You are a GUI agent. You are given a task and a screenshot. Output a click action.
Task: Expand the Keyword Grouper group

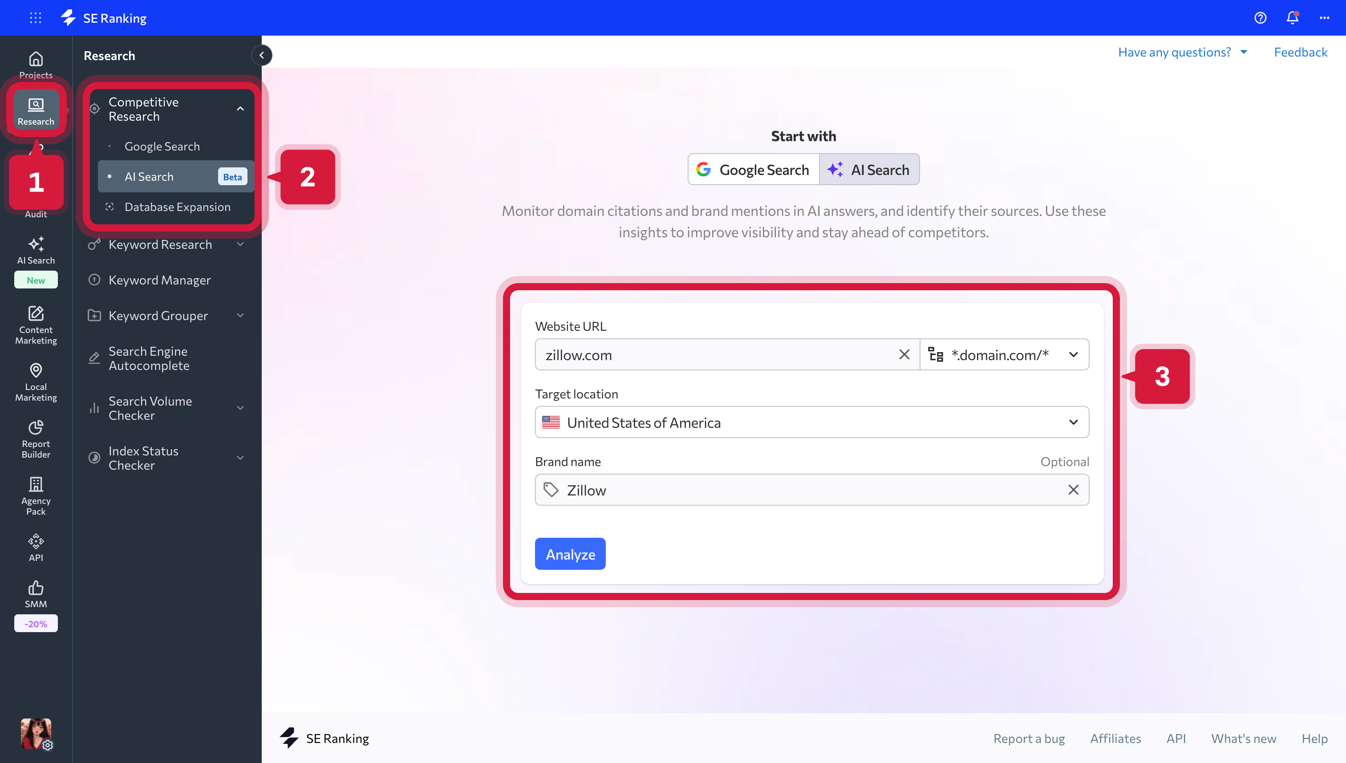coord(240,316)
